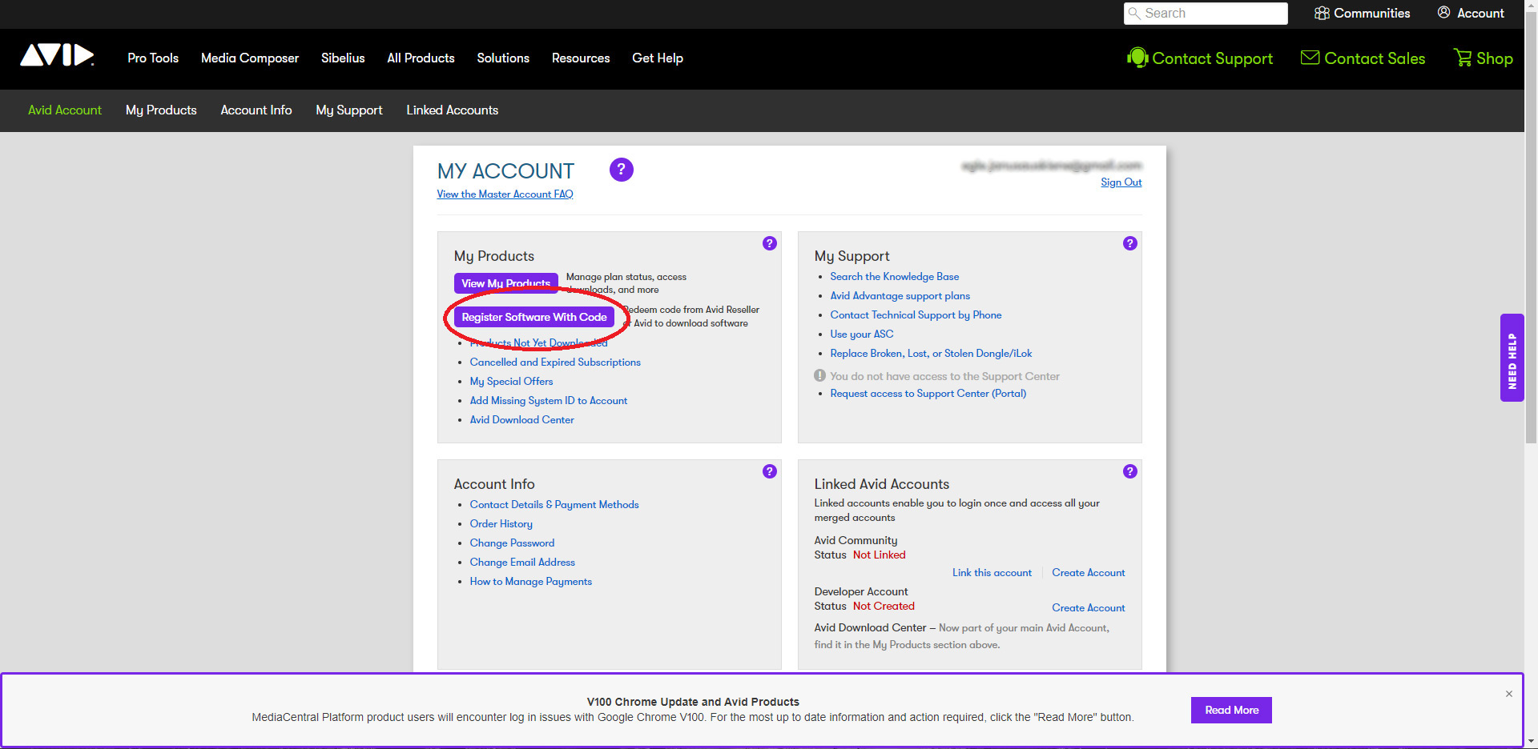The image size is (1538, 749).
Task: Open the help icon in Account Info panel
Action: point(770,471)
